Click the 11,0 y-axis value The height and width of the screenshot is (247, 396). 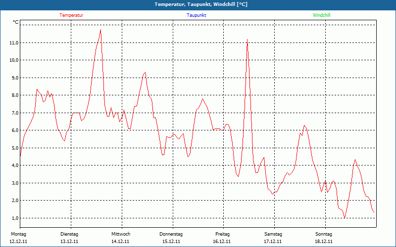tap(14, 43)
